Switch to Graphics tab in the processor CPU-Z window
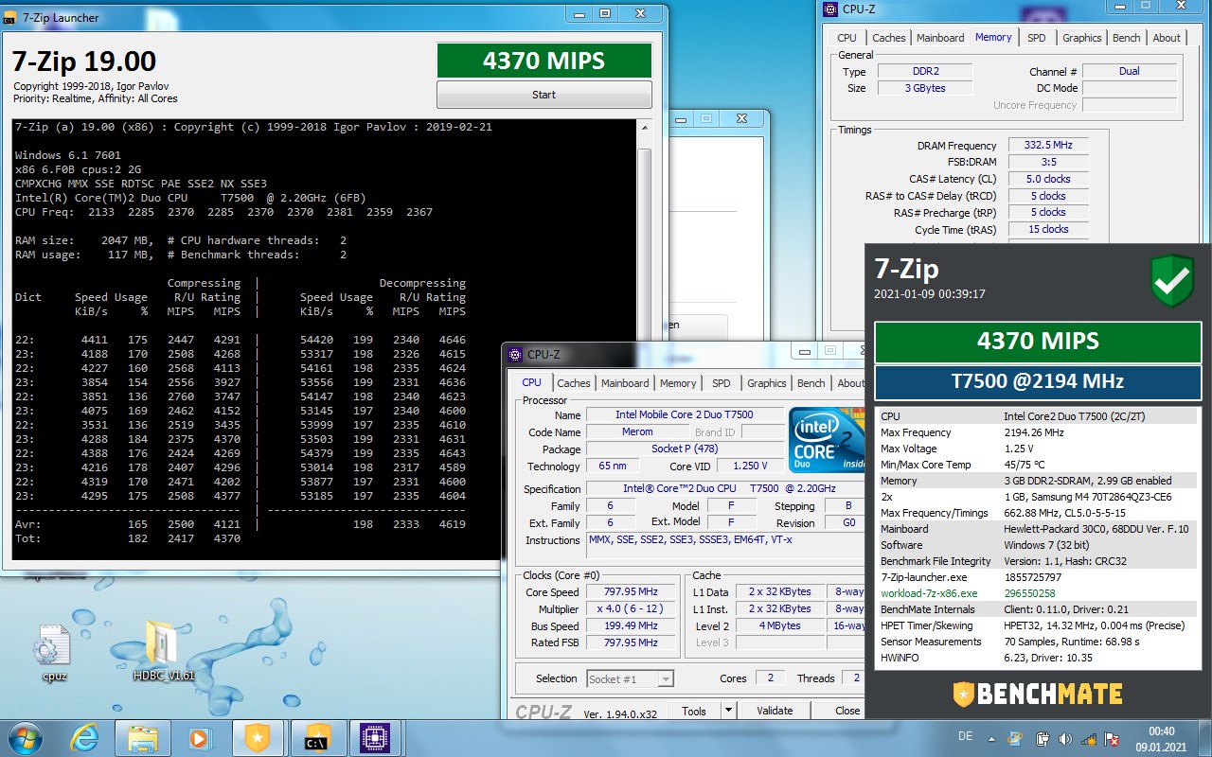Screen dimensions: 1212x757 [766, 383]
